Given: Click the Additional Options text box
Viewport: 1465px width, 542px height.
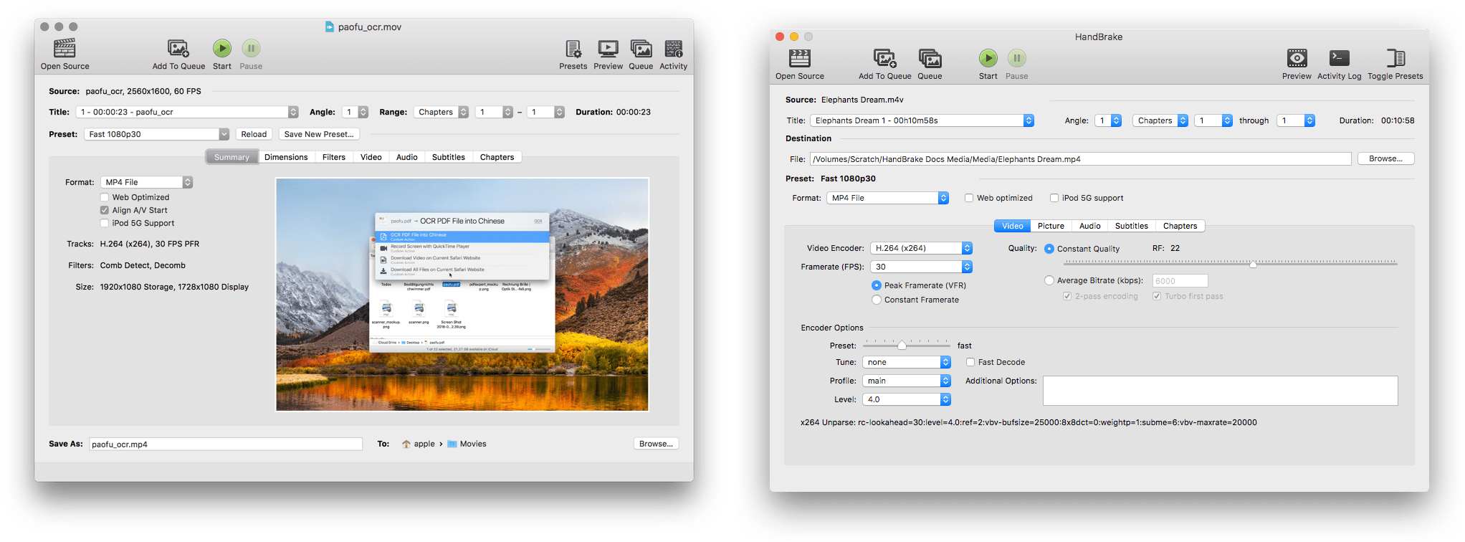Looking at the screenshot, I should click(1220, 391).
